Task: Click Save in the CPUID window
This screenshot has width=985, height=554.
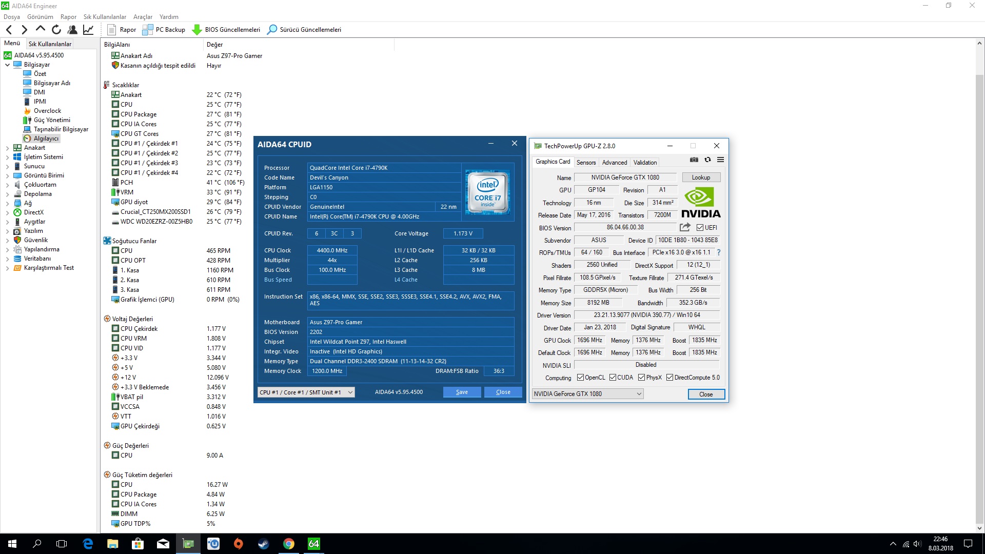Action: pos(462,392)
